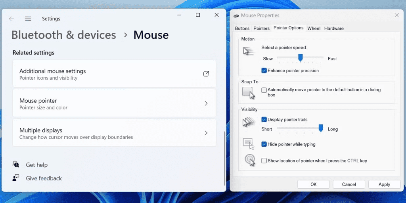Click the external link icon for Additional mouse settings
Viewport: 406px width, 203px height.
pos(206,74)
